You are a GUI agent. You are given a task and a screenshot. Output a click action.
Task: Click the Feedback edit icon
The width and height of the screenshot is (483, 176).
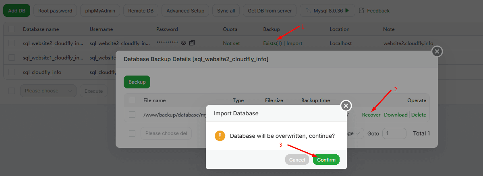(361, 10)
